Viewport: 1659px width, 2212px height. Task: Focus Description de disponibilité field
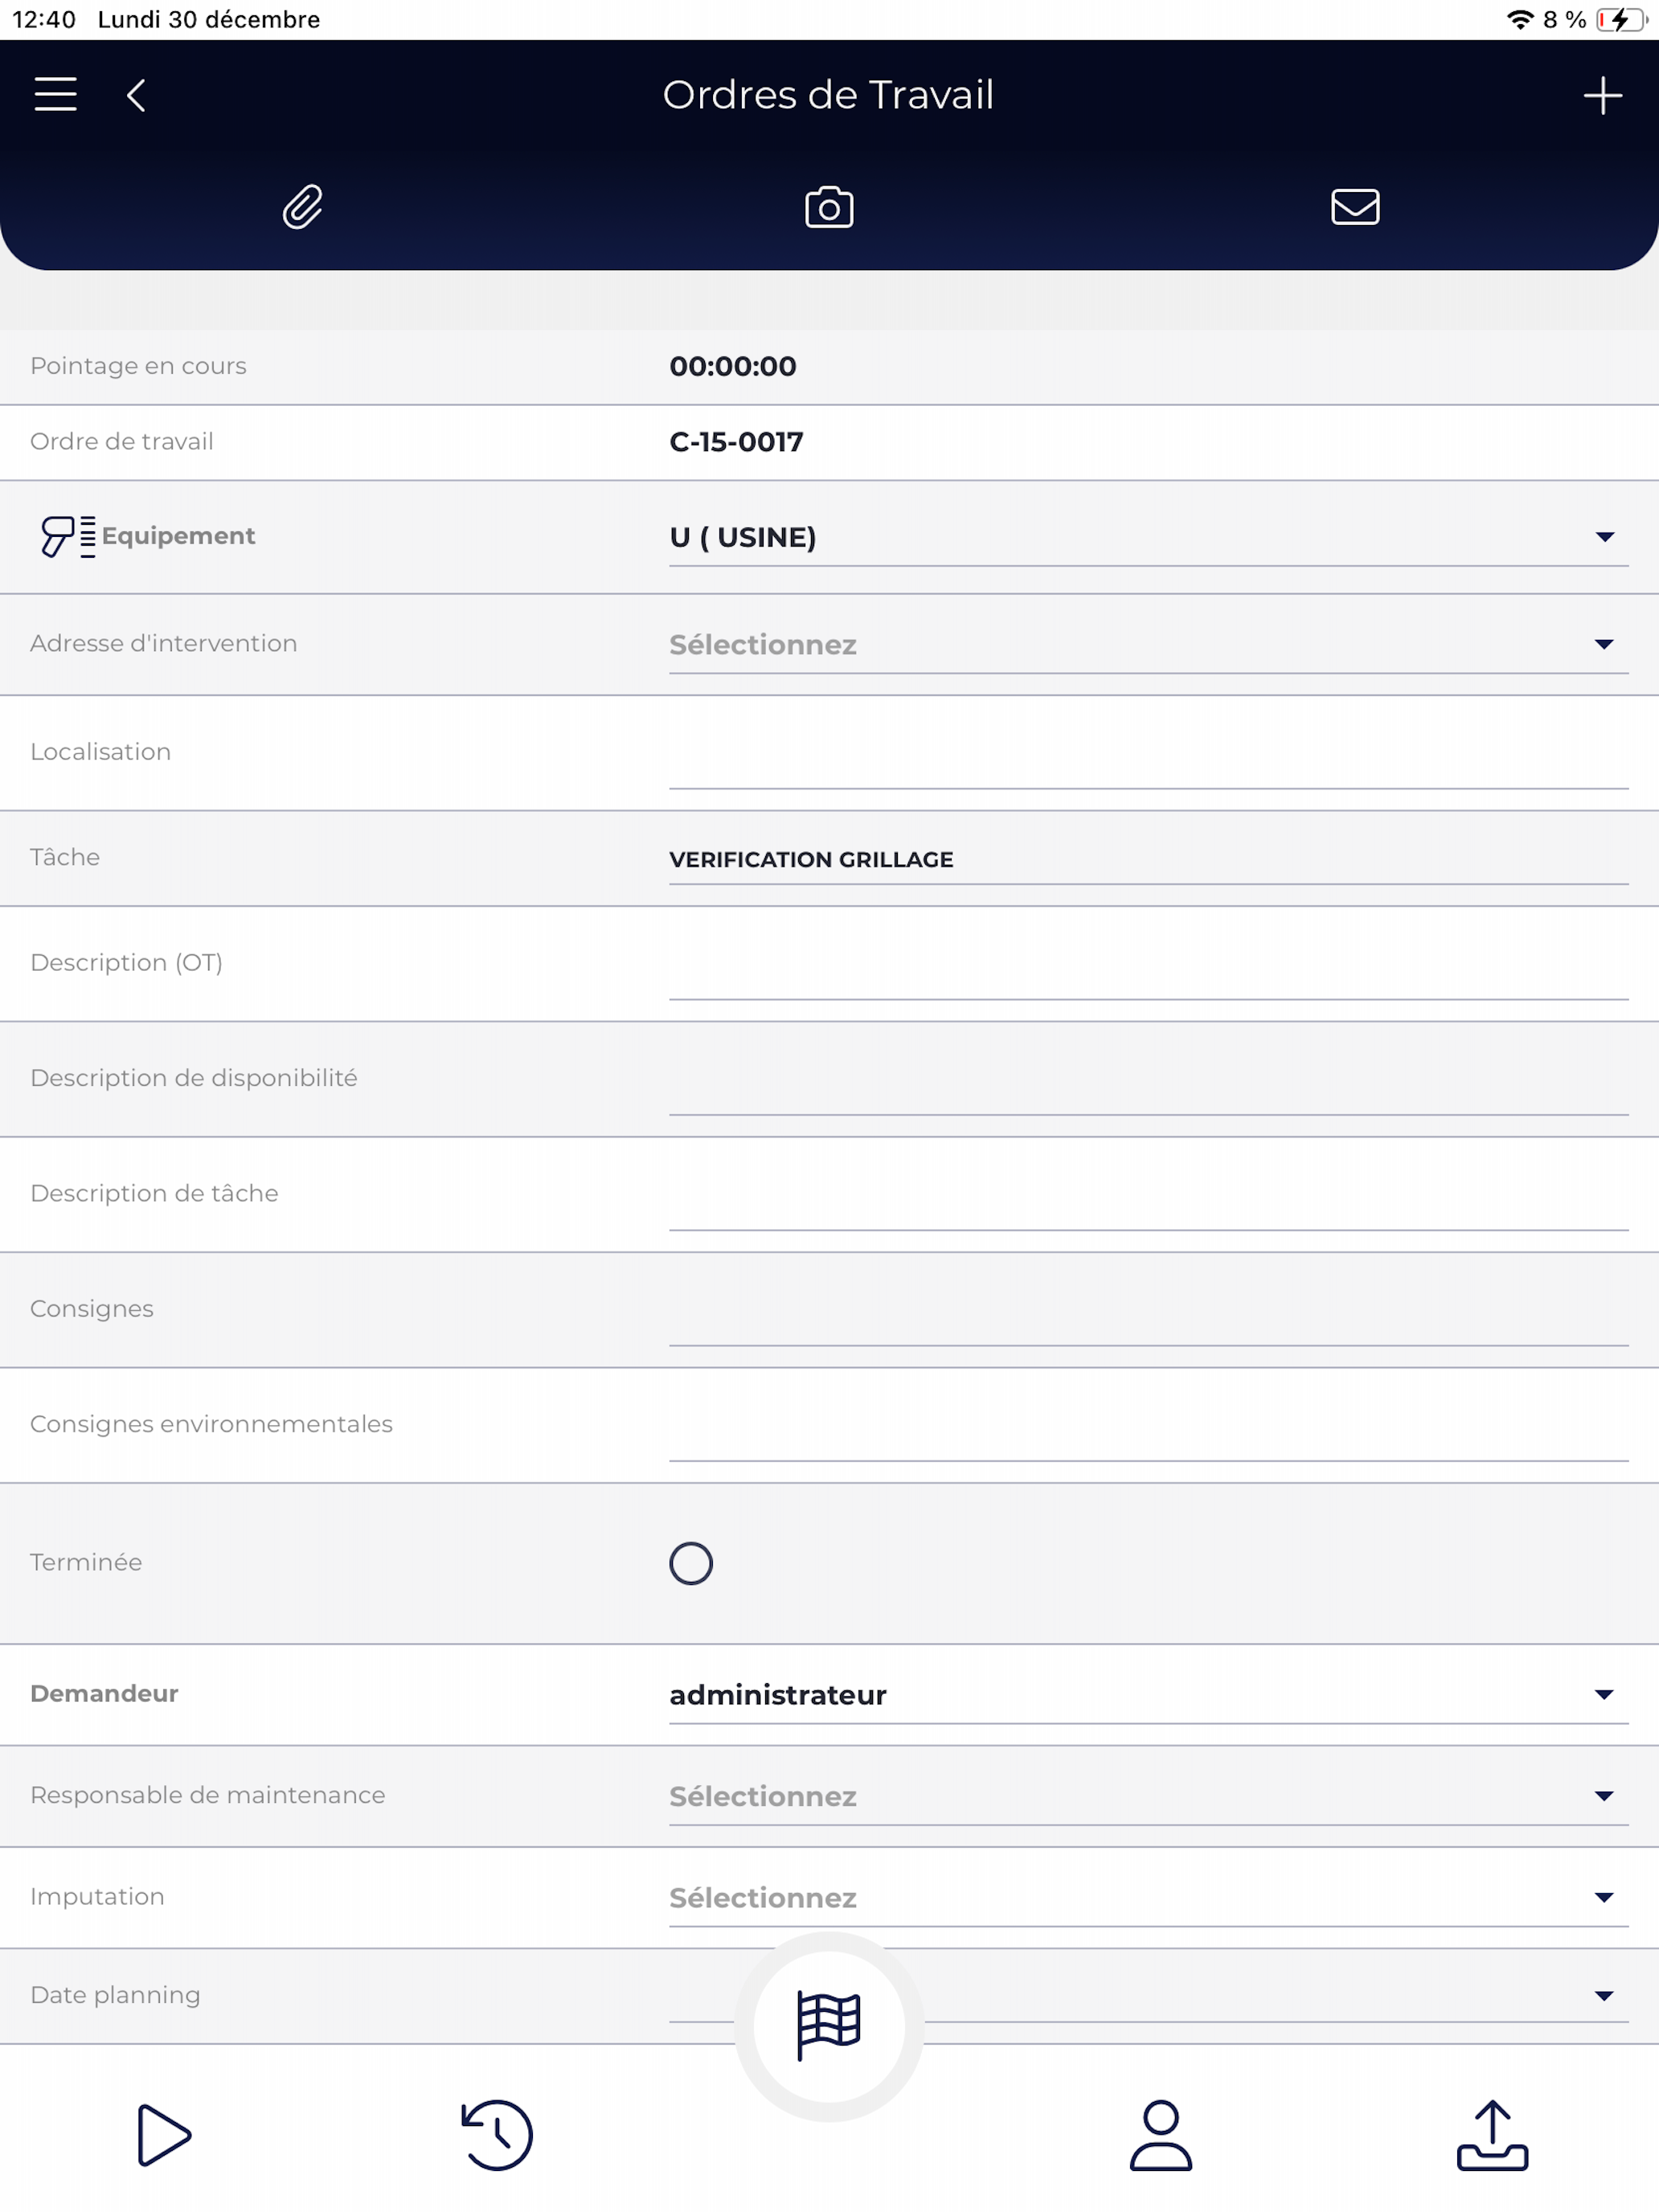(x=1148, y=1080)
